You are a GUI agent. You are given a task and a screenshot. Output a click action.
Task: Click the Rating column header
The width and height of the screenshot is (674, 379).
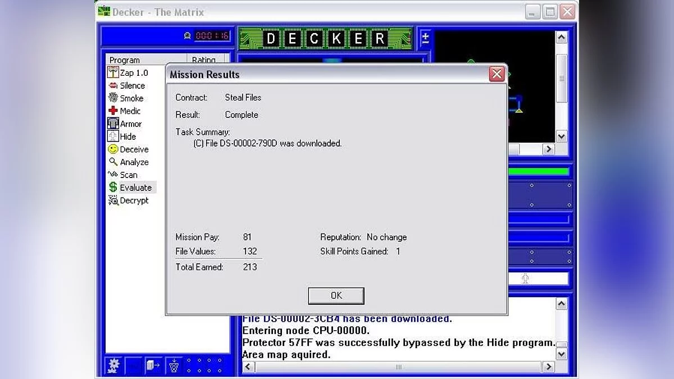pyautogui.click(x=206, y=60)
